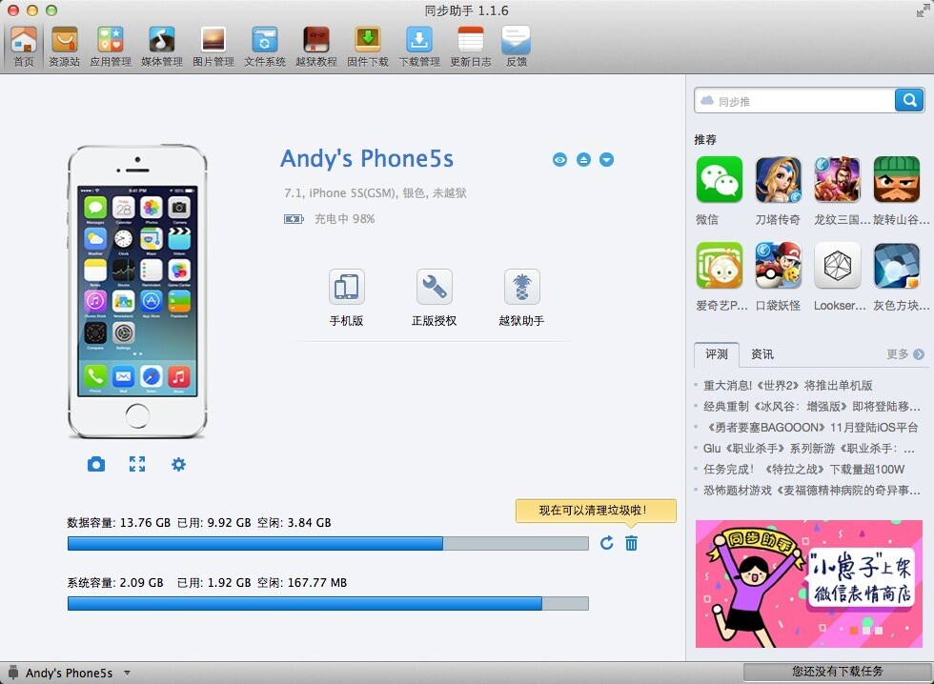Viewport: 934px width, 684px height.
Task: Switch to the 资讯 tab
Action: pos(761,354)
